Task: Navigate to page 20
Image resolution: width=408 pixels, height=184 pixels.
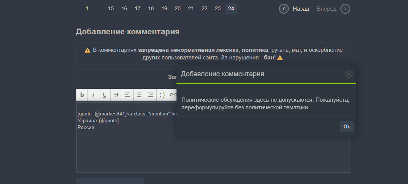Action: 178,9
